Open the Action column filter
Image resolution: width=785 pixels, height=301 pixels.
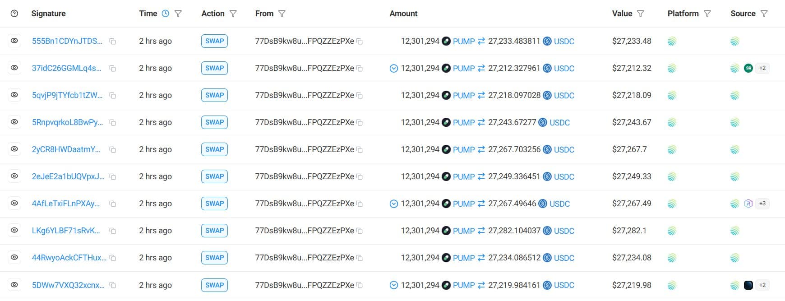[x=233, y=14]
